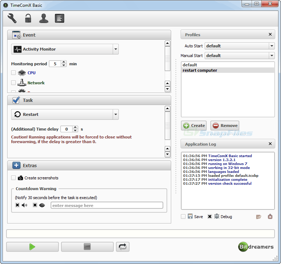281x264 pixels.
Task: Toggle the visual warning checkbox next to eye
Action: click(x=35, y=205)
